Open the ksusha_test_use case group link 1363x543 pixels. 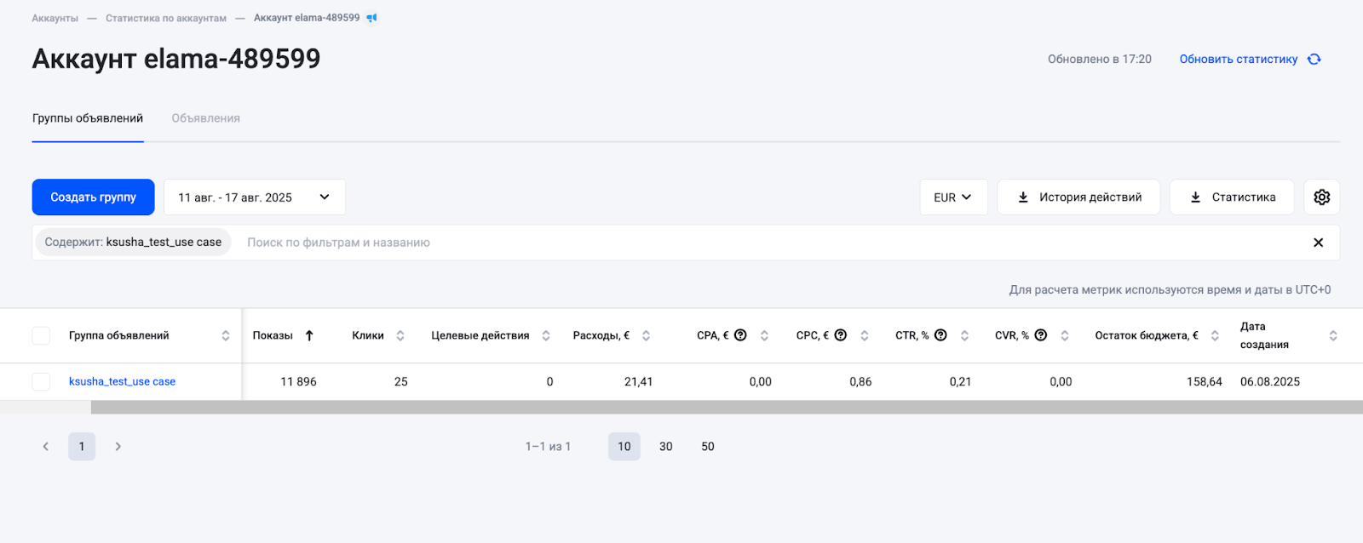[x=122, y=381]
